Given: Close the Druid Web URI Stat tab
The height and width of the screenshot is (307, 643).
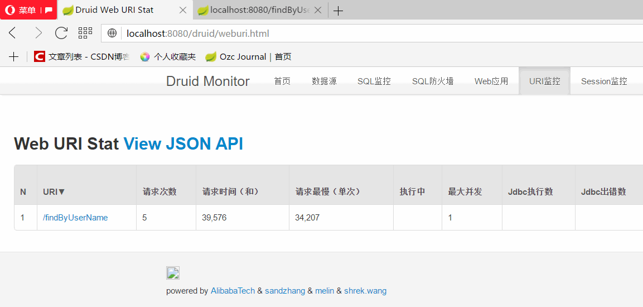Looking at the screenshot, I should click(183, 10).
